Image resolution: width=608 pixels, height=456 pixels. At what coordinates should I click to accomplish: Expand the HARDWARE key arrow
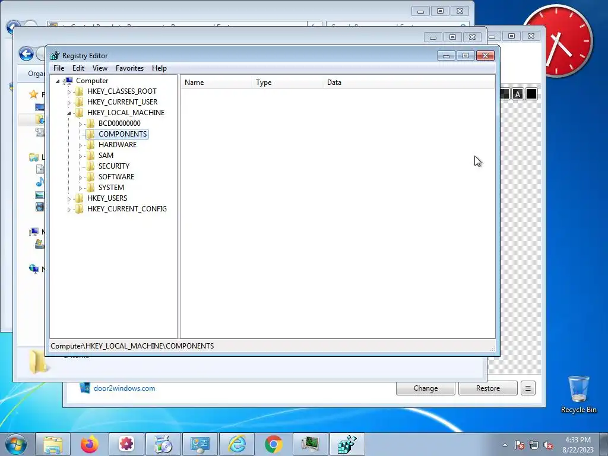tap(80, 145)
